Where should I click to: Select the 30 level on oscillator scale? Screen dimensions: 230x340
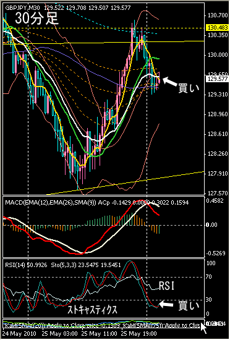209,300
